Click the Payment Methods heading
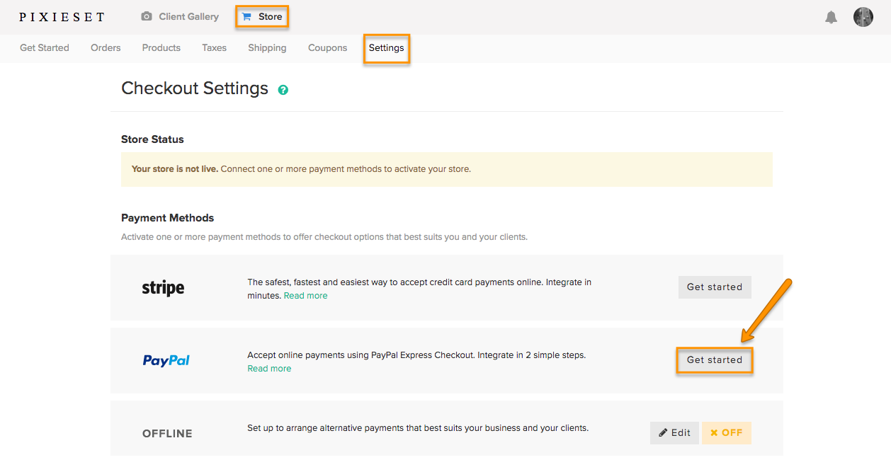The height and width of the screenshot is (472, 891). point(167,218)
